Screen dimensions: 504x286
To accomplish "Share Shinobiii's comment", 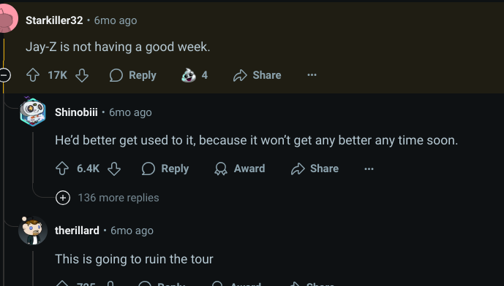I will (315, 169).
